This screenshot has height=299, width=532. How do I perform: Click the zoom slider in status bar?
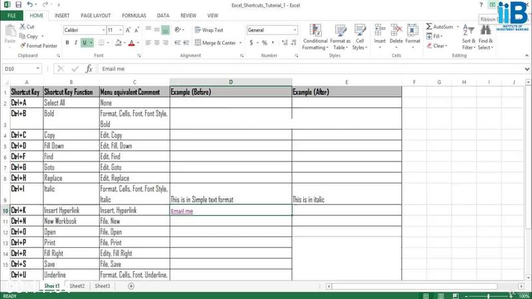tap(489, 296)
